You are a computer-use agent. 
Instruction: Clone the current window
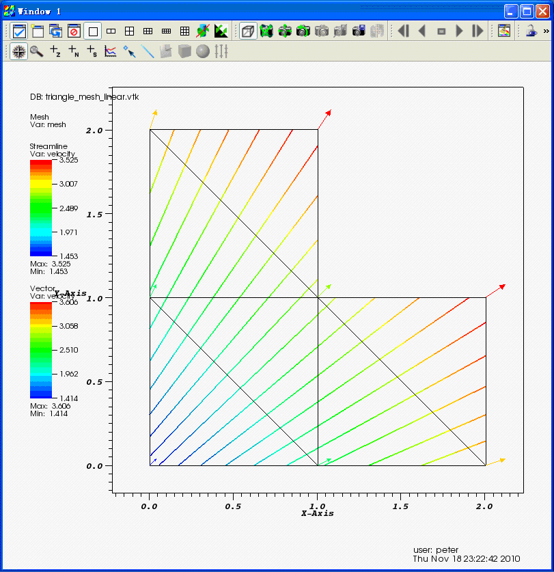pos(55,31)
